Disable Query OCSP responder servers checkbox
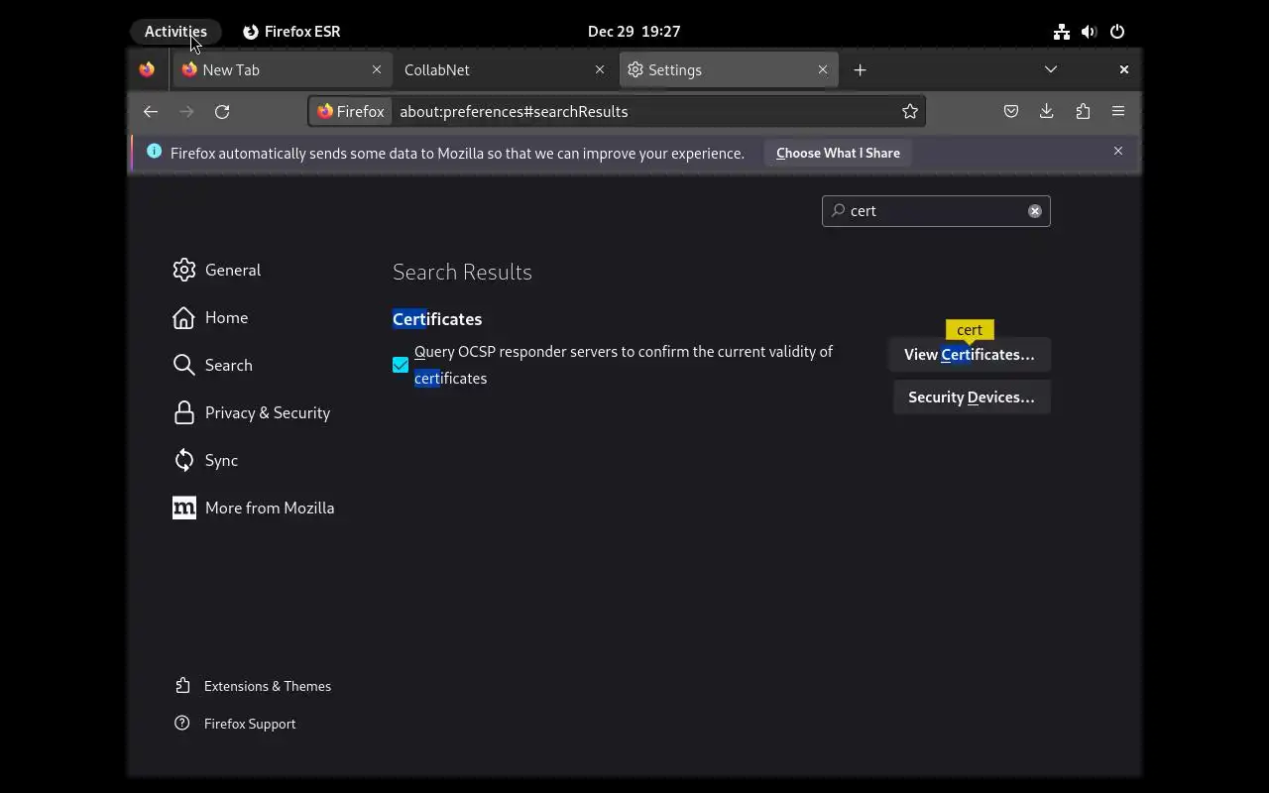This screenshot has width=1269, height=793. coord(401,365)
